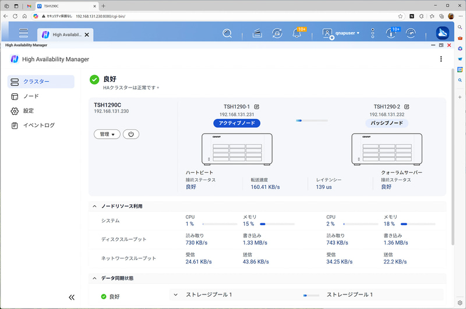Close the High Availability Manager taskbar tab
The image size is (466, 309).
coord(87,35)
